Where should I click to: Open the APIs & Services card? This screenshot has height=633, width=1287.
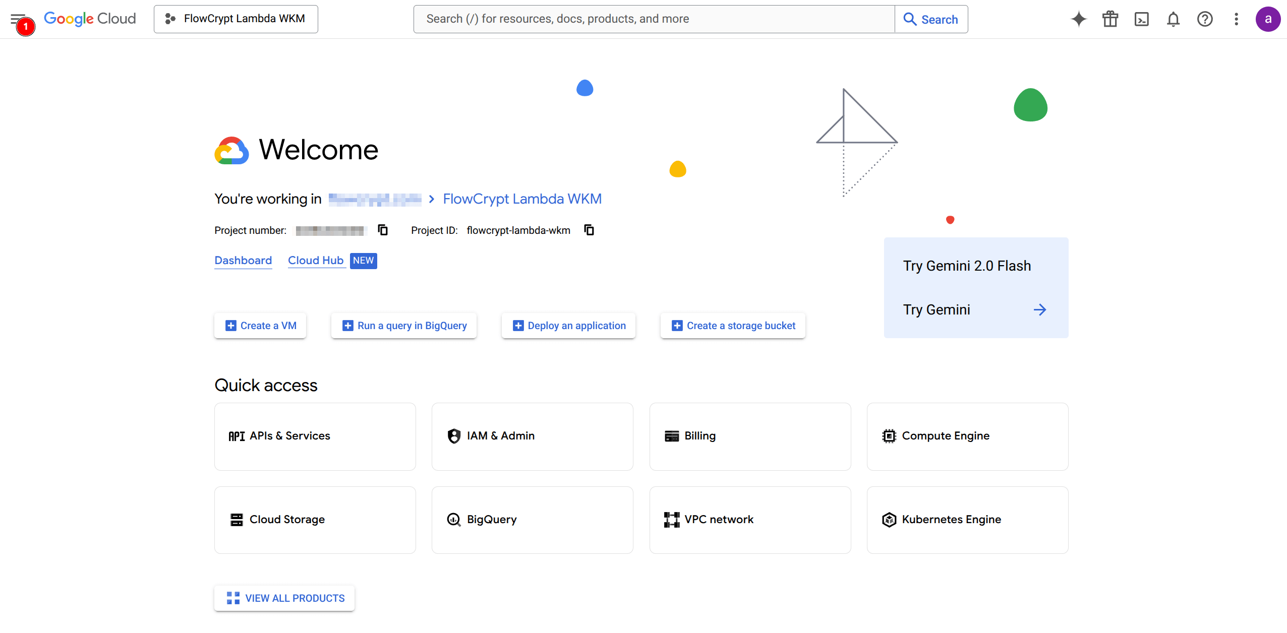tap(315, 436)
